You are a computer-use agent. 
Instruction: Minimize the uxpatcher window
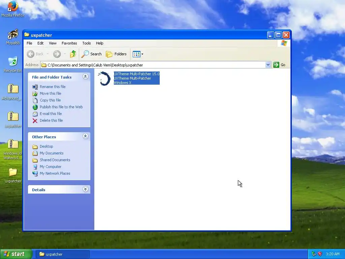[x=271, y=35]
